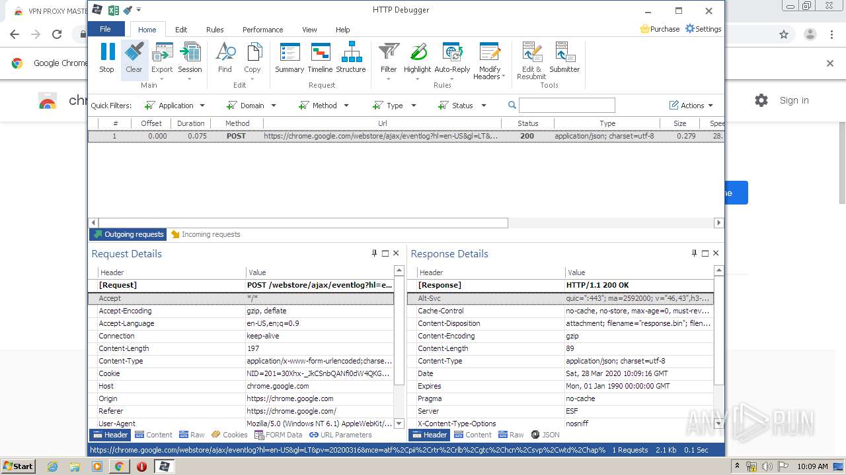
Task: Open Settings in HTTP Debugger
Action: [x=703, y=29]
